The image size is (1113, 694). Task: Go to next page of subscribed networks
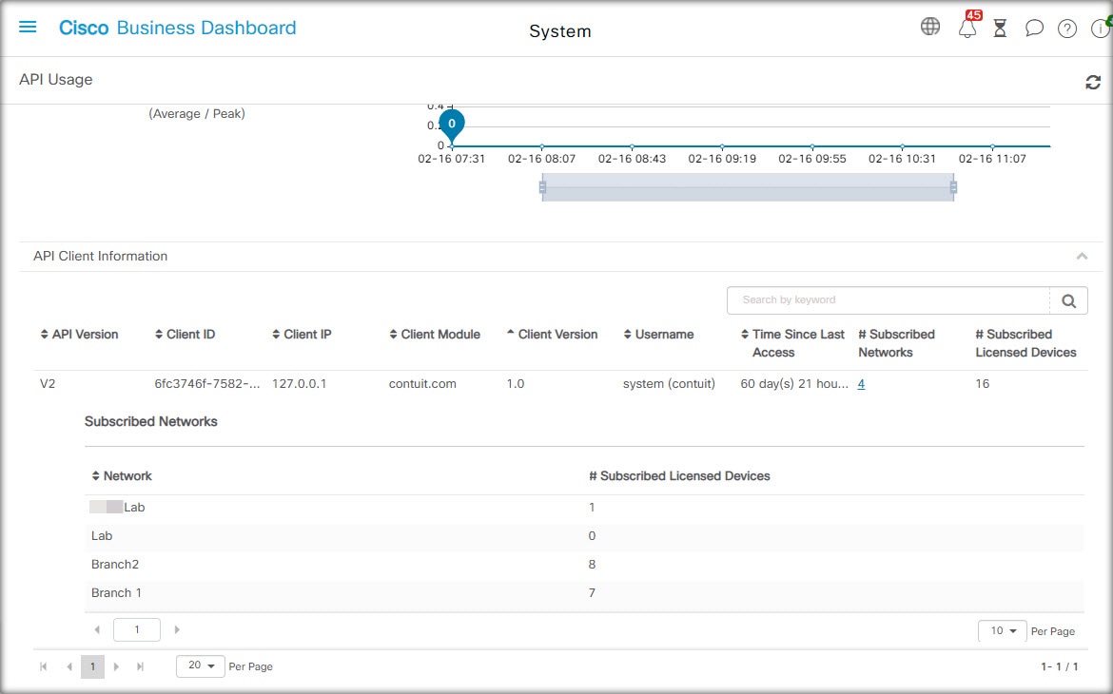click(x=177, y=629)
